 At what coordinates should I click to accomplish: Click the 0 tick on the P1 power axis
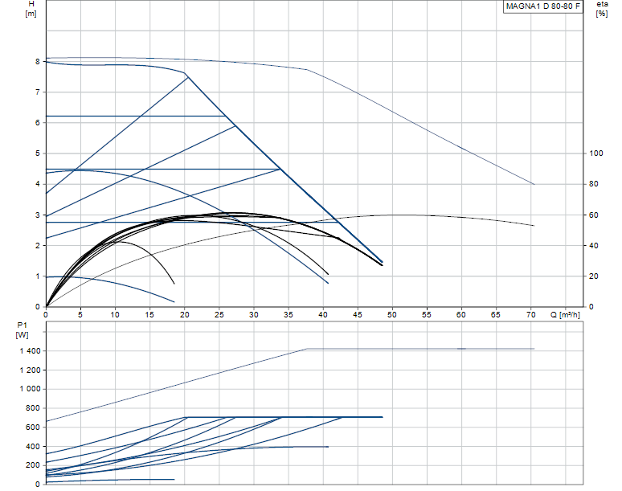(38, 484)
